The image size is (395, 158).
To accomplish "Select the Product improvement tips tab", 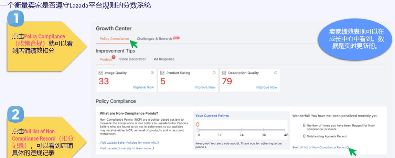I will click(106, 59).
